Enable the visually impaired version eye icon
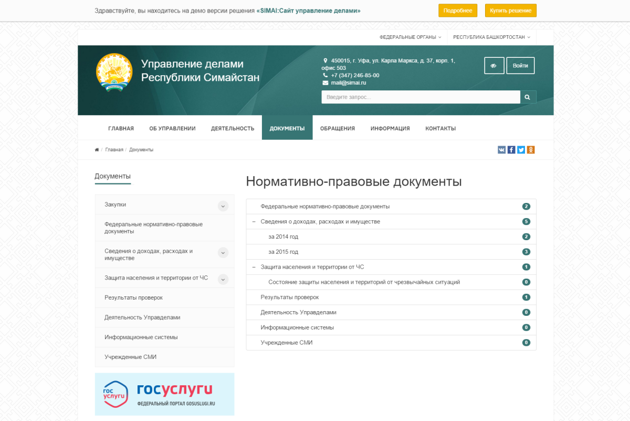Viewport: 630px width, 421px height. [x=494, y=65]
